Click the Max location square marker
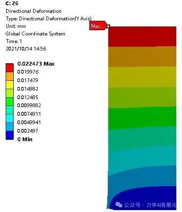Screen dimensions: 182x212 pyautogui.click(x=108, y=26)
